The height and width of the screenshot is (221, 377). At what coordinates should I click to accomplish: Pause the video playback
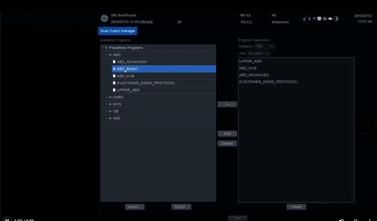click(x=6, y=219)
